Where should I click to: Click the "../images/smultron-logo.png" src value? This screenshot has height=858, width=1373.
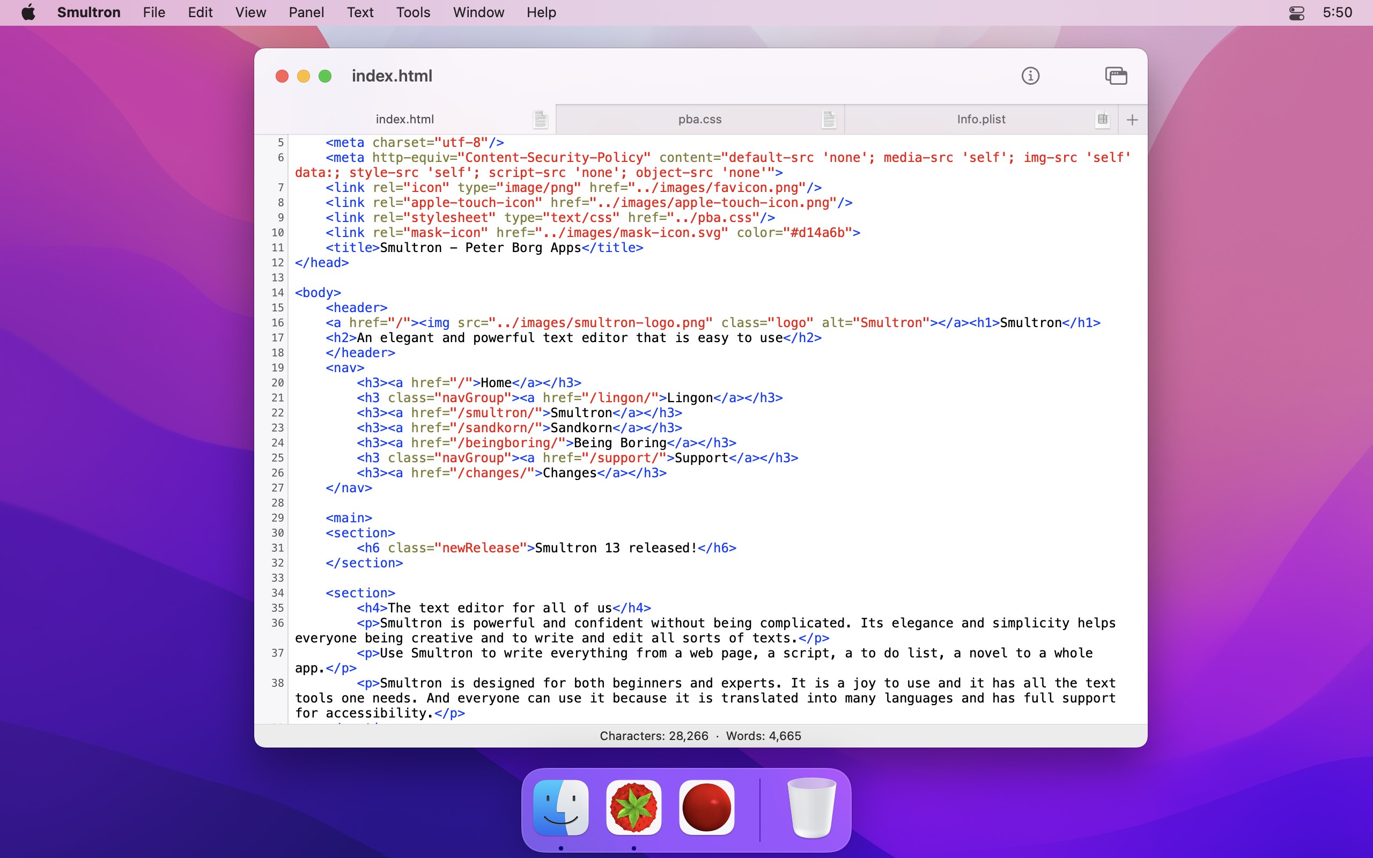pyautogui.click(x=600, y=323)
